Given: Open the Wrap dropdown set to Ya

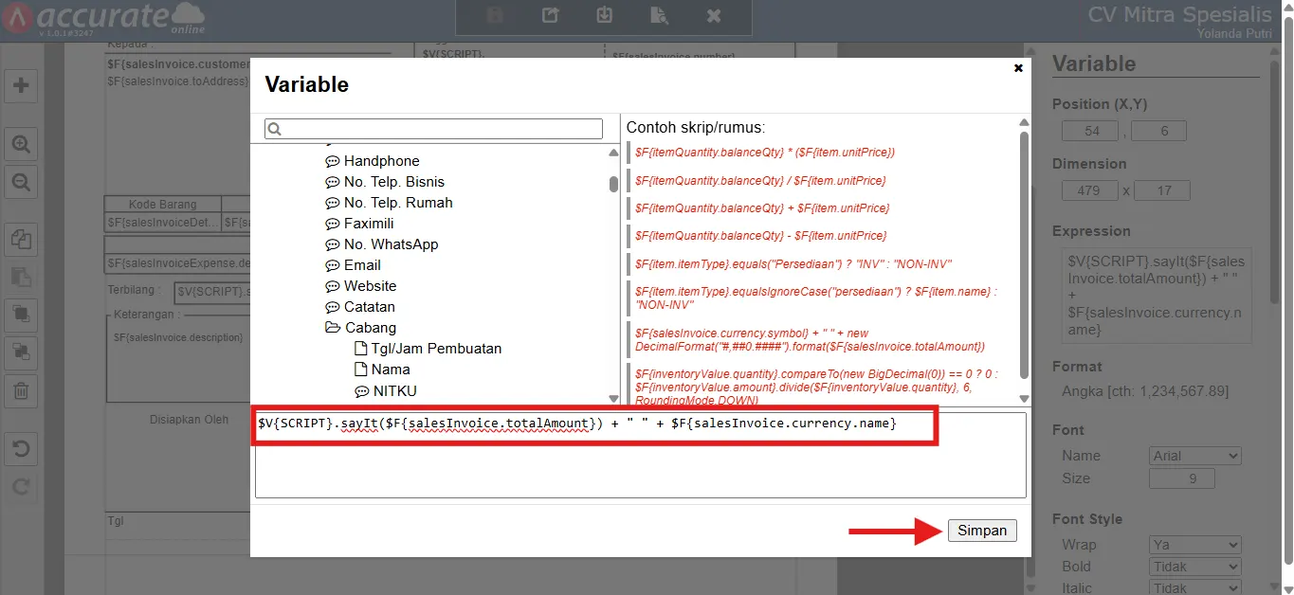Looking at the screenshot, I should (x=1194, y=545).
